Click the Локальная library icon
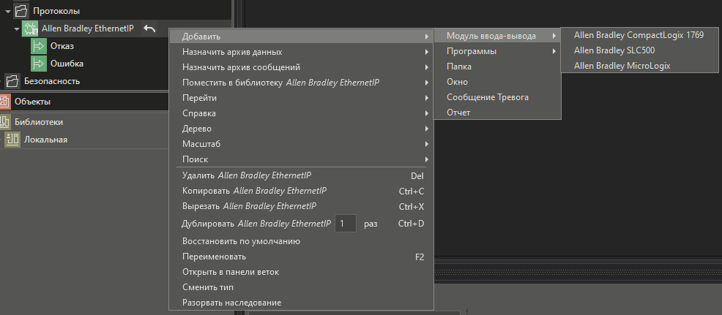The image size is (722, 315). click(x=12, y=140)
